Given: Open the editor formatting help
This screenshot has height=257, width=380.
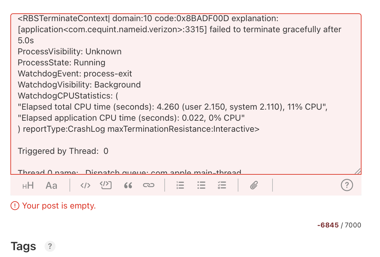Looking at the screenshot, I should [347, 185].
